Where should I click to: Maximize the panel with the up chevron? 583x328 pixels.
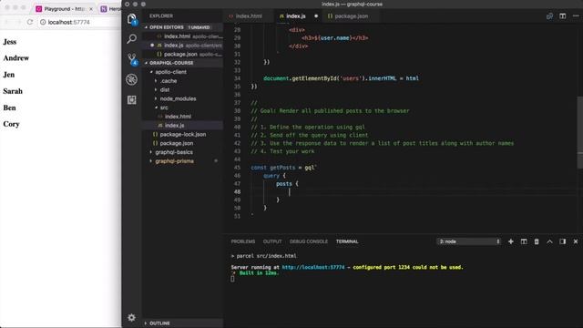549,241
